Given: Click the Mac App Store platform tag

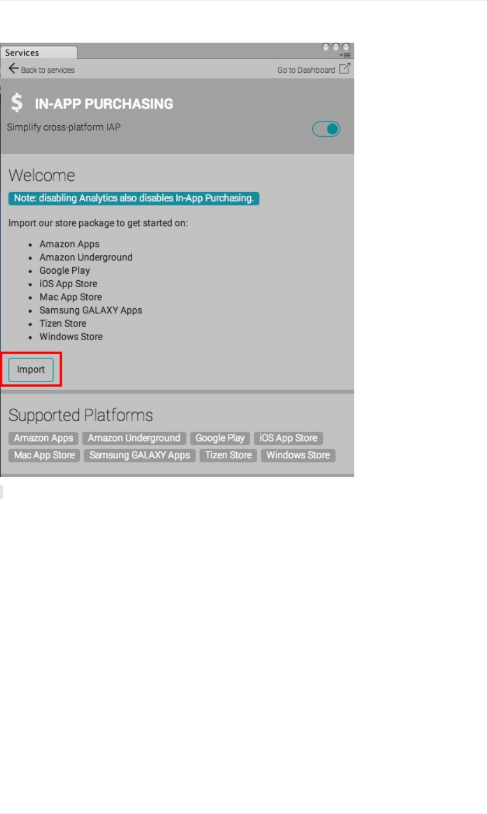Looking at the screenshot, I should [x=44, y=456].
